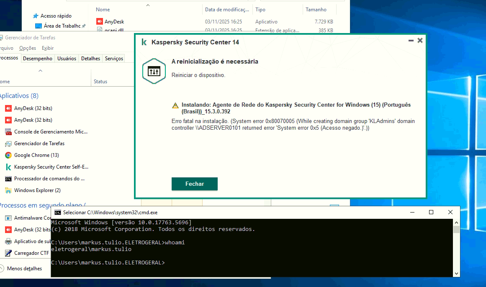Switch to the Usuários tab

67,59
